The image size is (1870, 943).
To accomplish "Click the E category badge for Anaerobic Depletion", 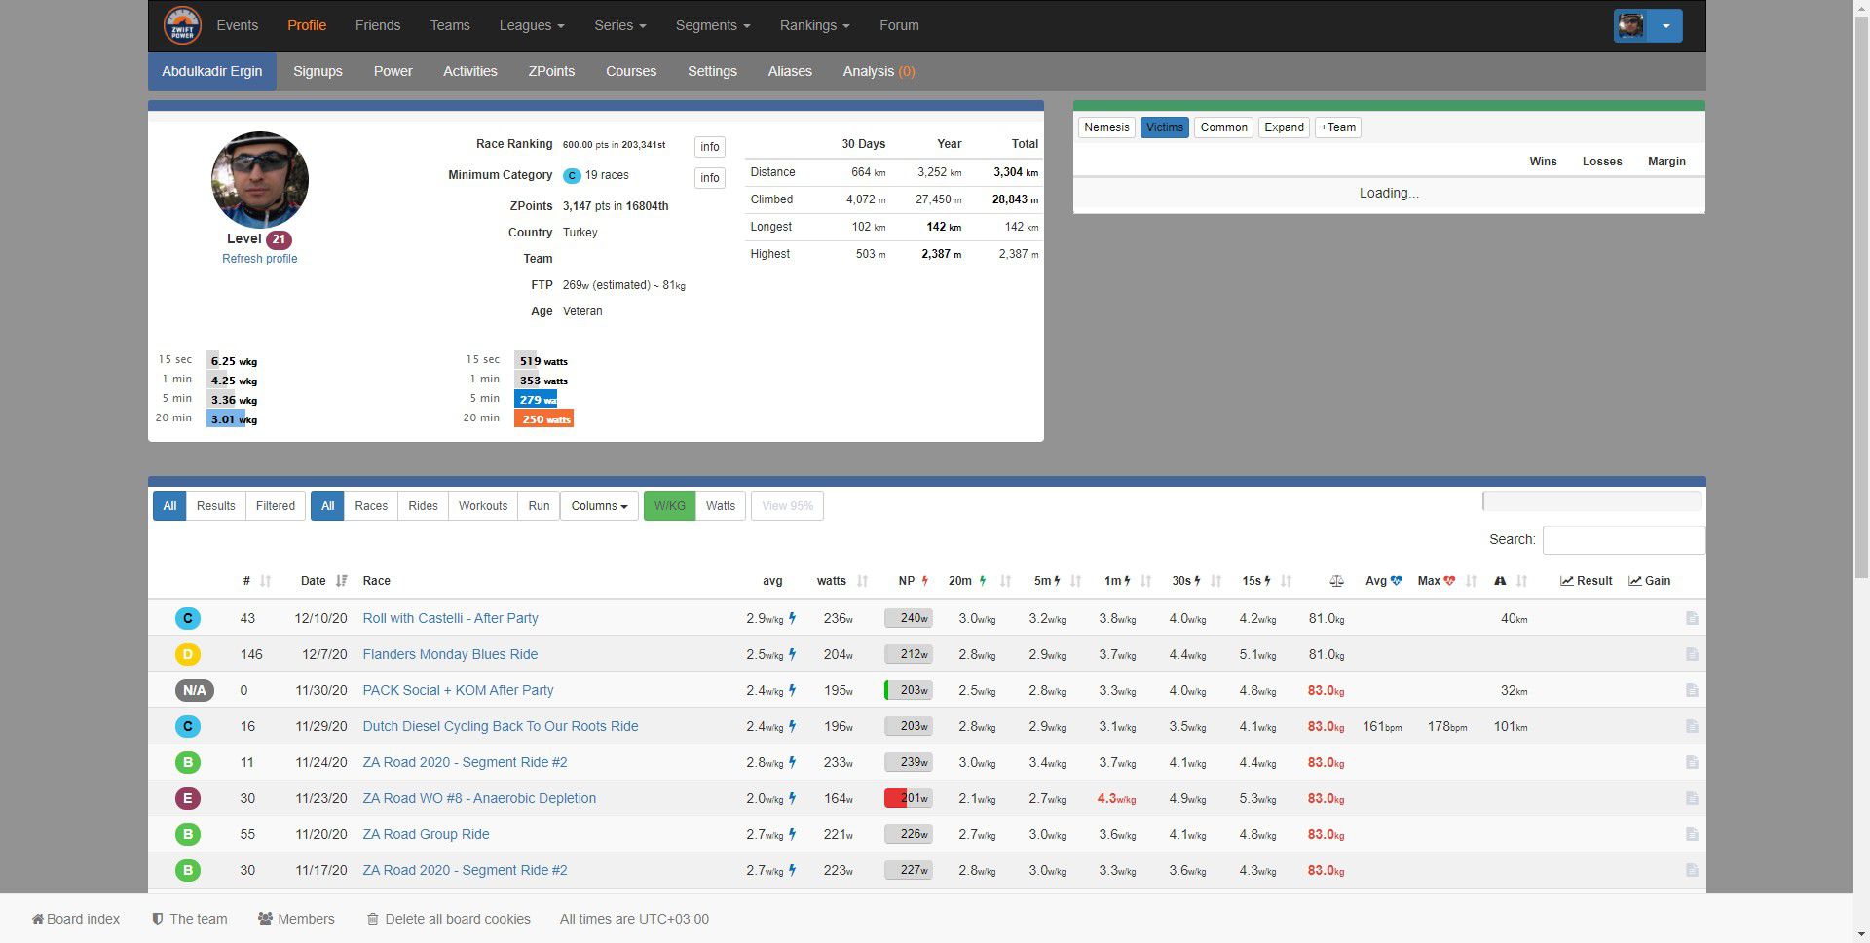I will pos(187,798).
